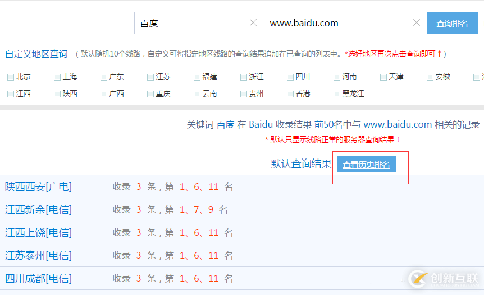Clear the keyword field containing 百度

[x=253, y=23]
